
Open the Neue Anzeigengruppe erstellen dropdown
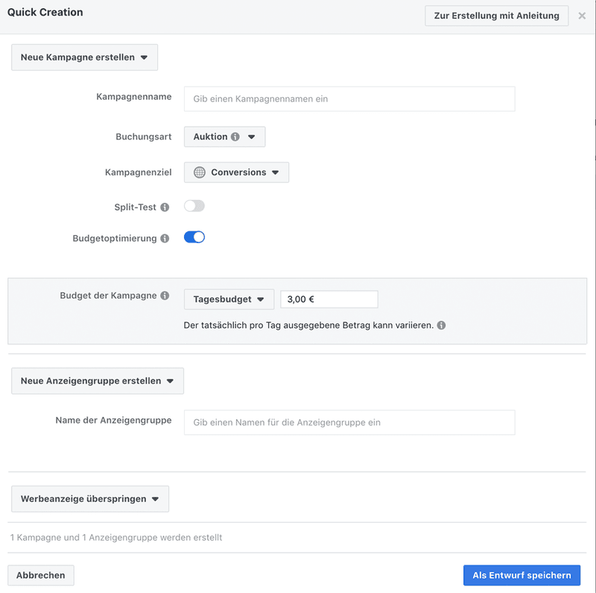pos(98,380)
